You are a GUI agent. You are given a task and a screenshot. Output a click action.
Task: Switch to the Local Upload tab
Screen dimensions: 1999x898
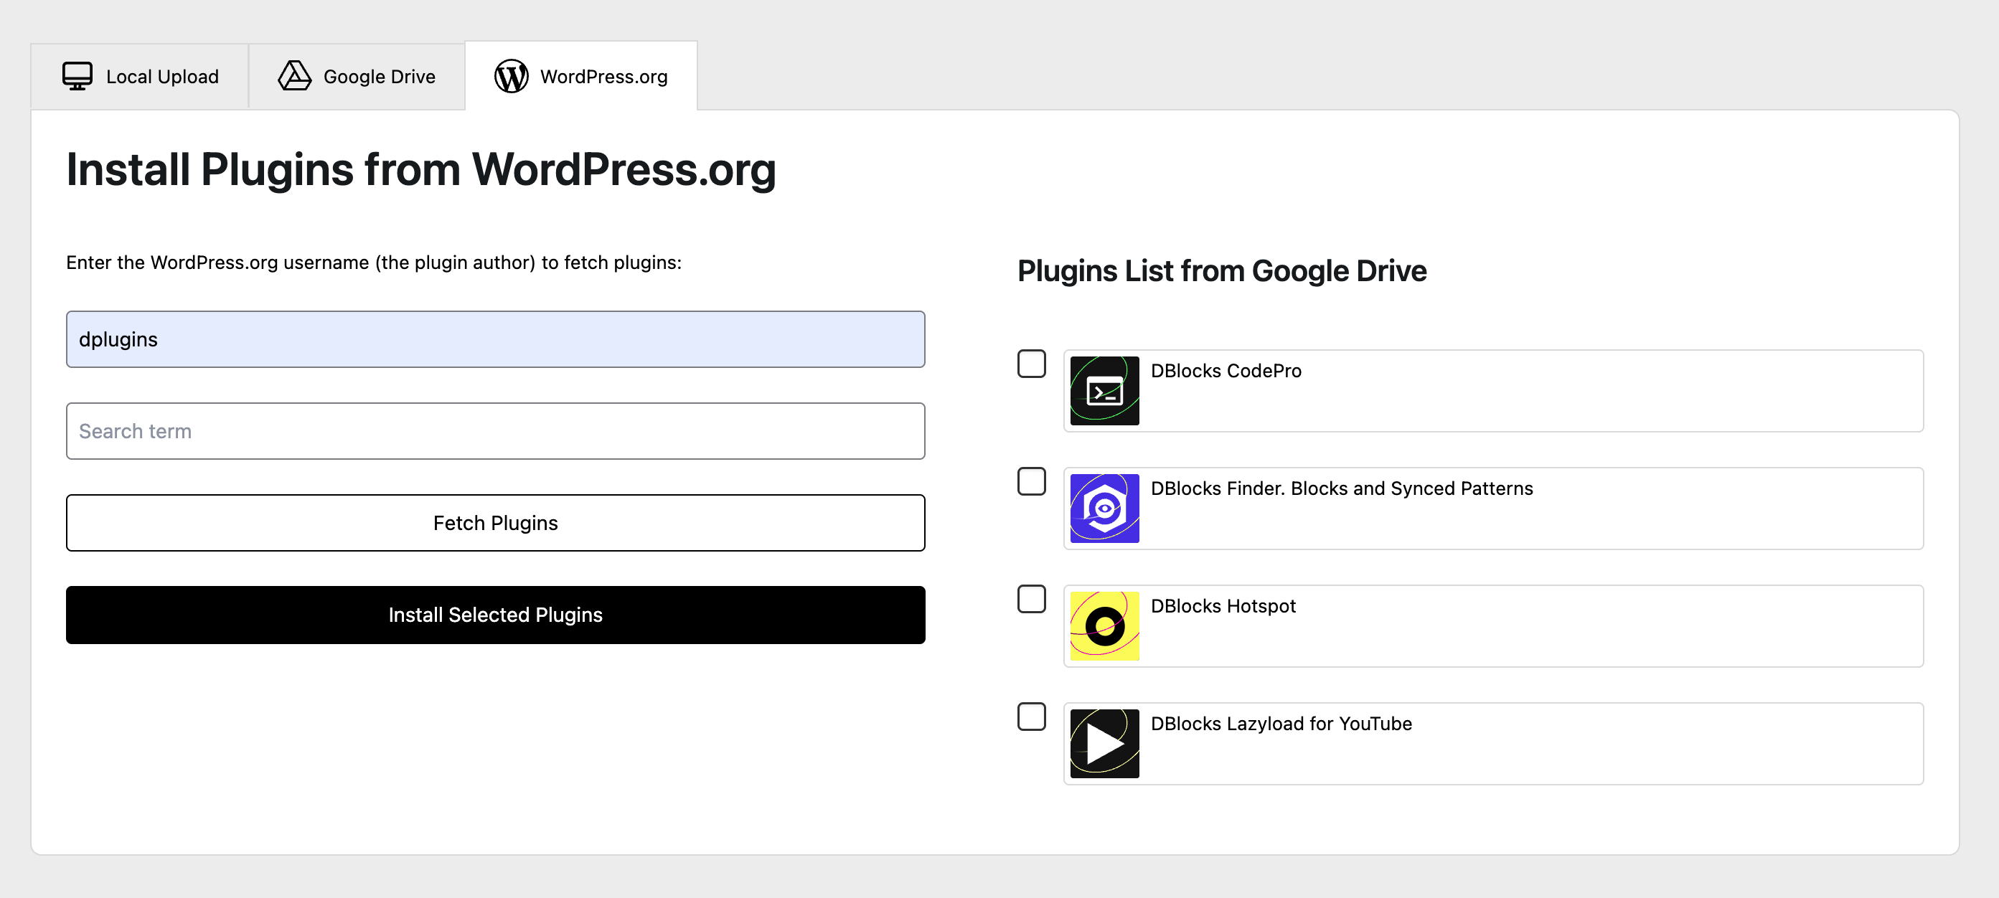[x=140, y=76]
